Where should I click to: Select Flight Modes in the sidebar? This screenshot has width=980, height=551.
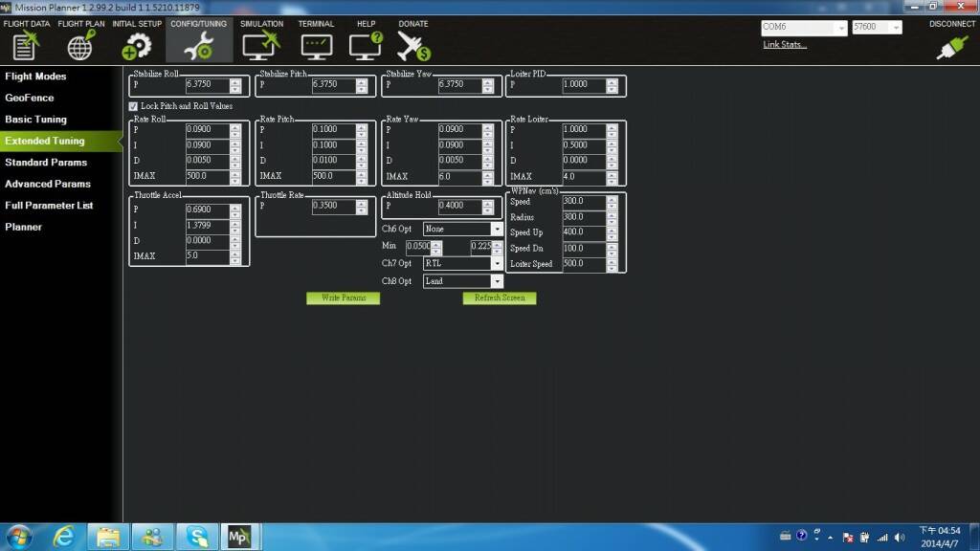(x=35, y=77)
